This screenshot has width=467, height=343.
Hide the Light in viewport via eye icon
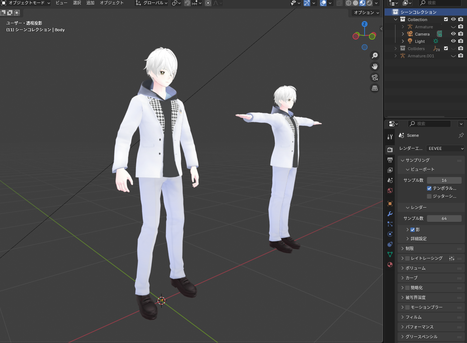(x=453, y=41)
